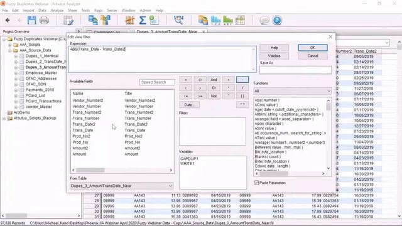Click in the Speed Search field
The width and height of the screenshot is (402, 226).
157,82
